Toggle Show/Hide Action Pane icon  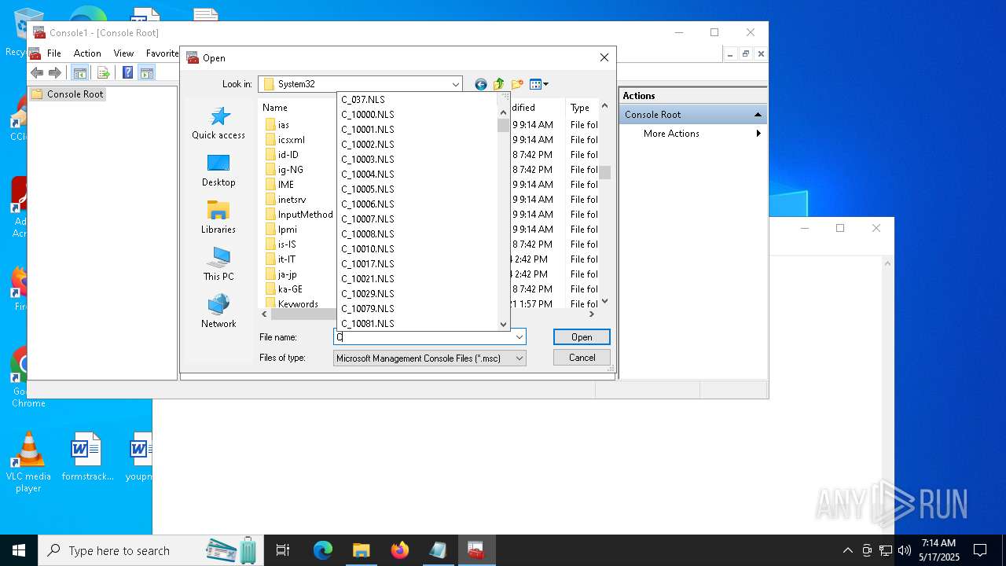pos(147,73)
